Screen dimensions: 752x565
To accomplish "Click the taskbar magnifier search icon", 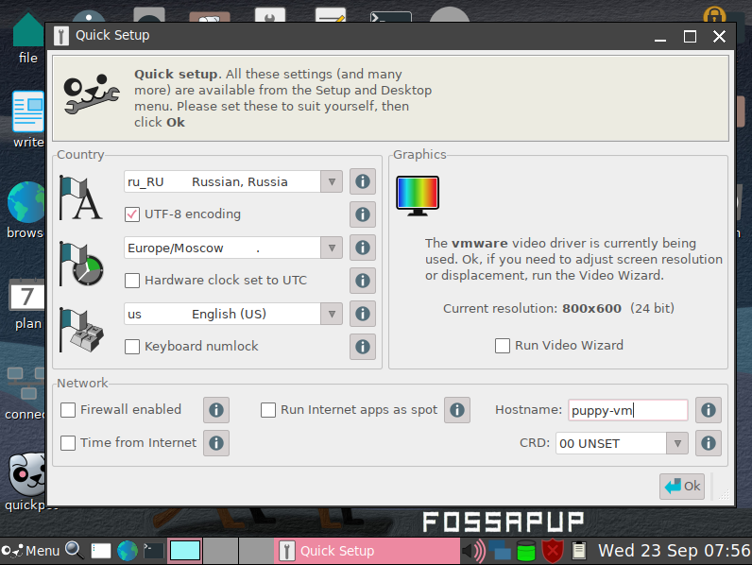I will coord(75,550).
